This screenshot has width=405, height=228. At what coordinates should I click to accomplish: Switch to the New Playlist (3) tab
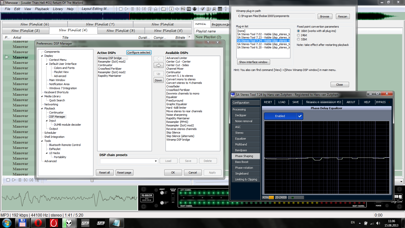121,30
